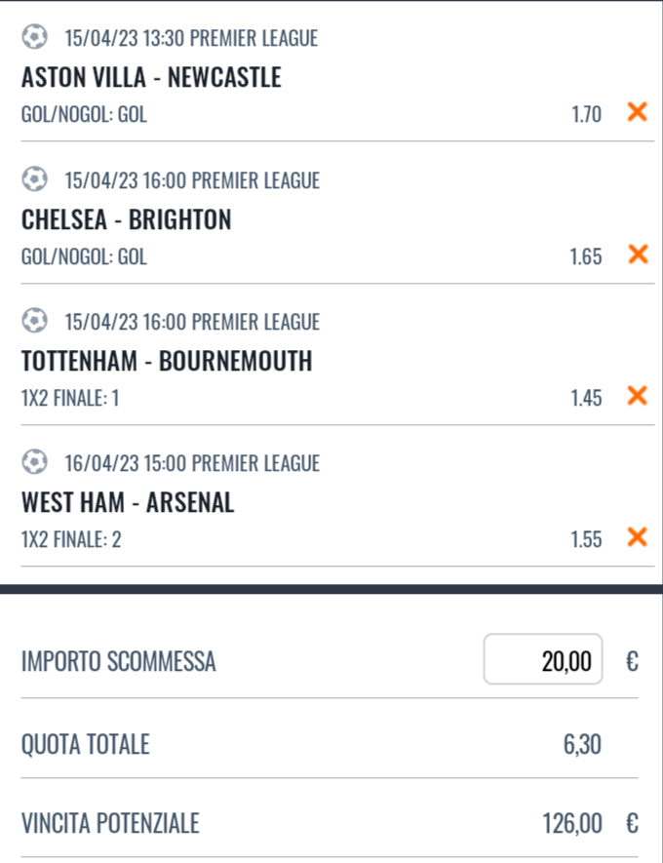Open the Aston Villa - Newcastle match

(x=151, y=78)
